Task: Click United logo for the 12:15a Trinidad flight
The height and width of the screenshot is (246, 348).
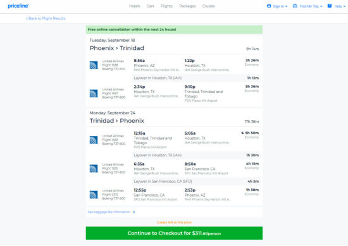Action: tap(94, 140)
